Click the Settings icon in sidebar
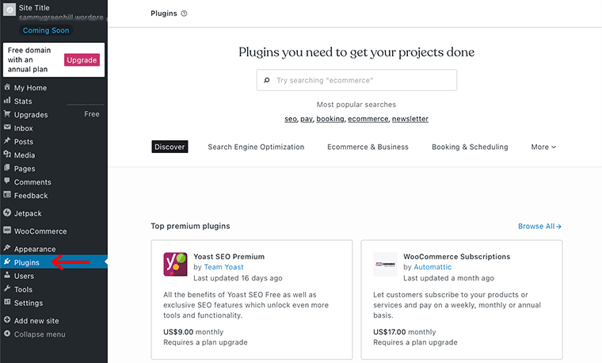The image size is (602, 363). pos(7,302)
